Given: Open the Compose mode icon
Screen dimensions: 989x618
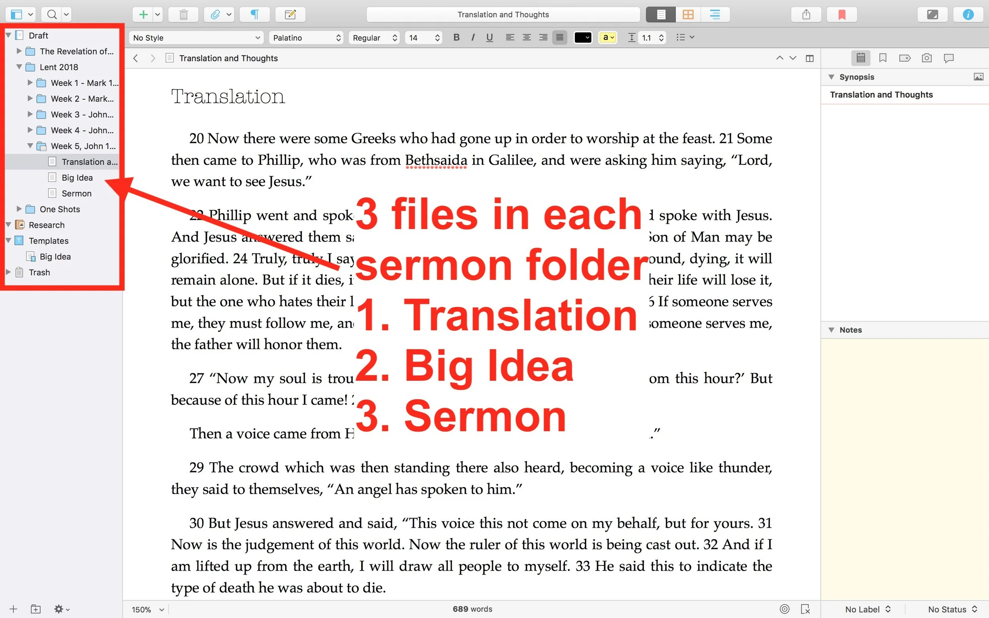Looking at the screenshot, I should coord(932,15).
